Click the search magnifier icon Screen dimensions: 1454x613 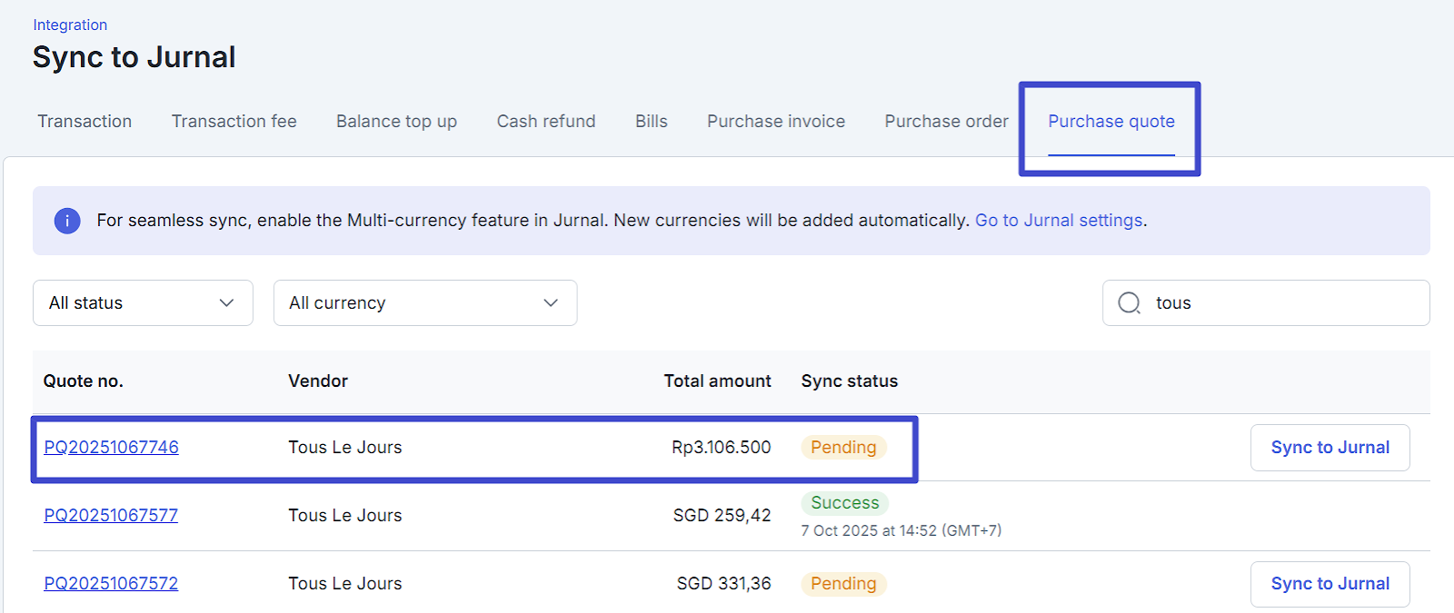tap(1129, 303)
